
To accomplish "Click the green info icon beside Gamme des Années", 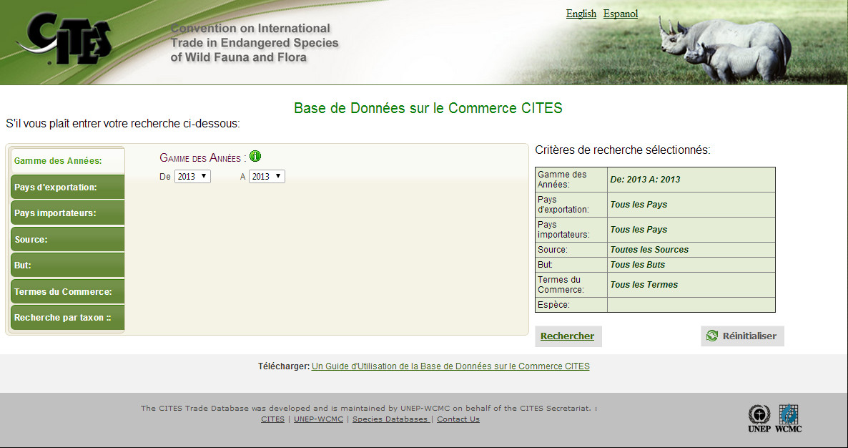I will [x=255, y=156].
